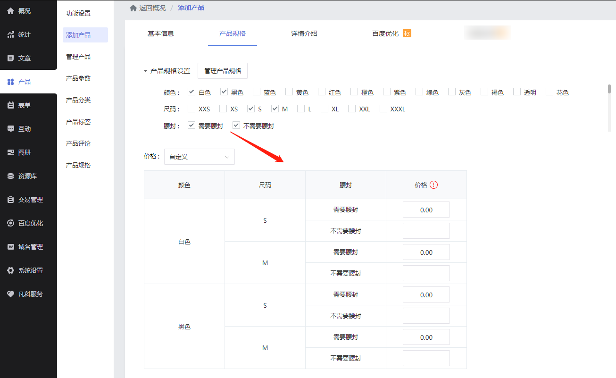Check the XXXL size checkbox

(383, 109)
